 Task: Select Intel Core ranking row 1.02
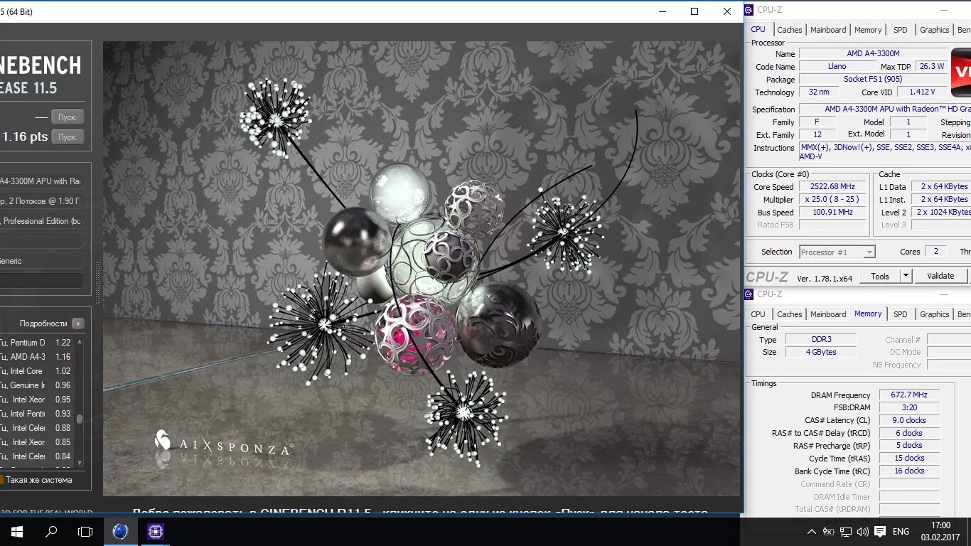click(x=37, y=371)
